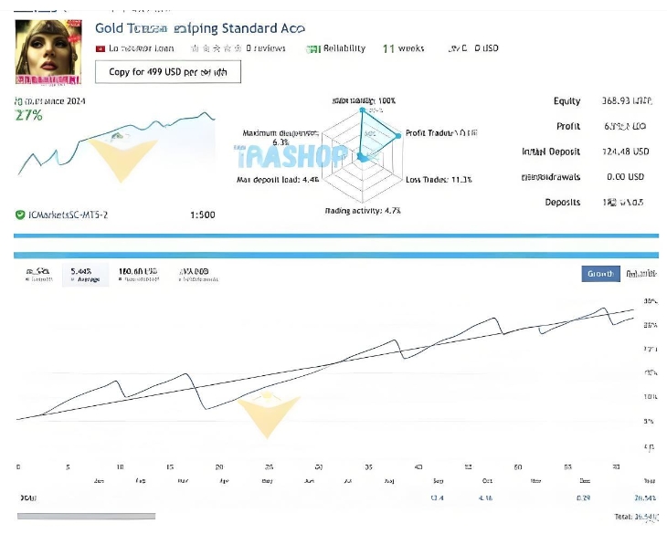
Task: Open the Gold Standard Acc signal title
Action: (200, 28)
